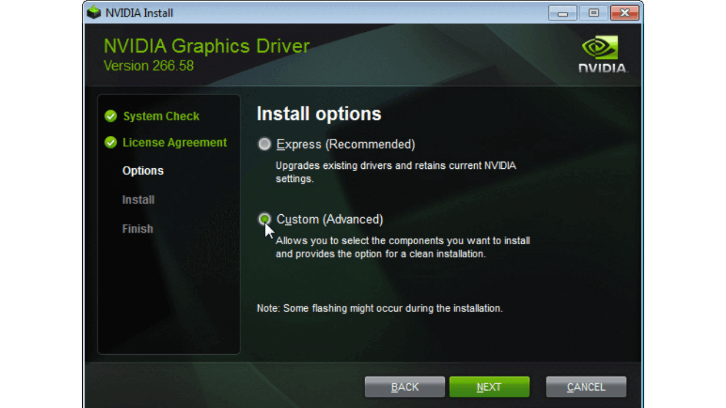Maximize the NVIDIA Install window
This screenshot has width=726, height=408.
593,12
